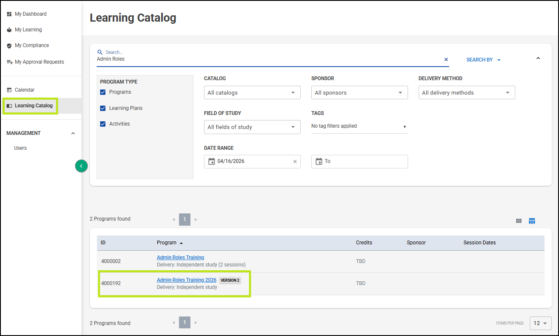Clear the 04/16/2026 start date
This screenshot has height=336, width=559.
295,162
